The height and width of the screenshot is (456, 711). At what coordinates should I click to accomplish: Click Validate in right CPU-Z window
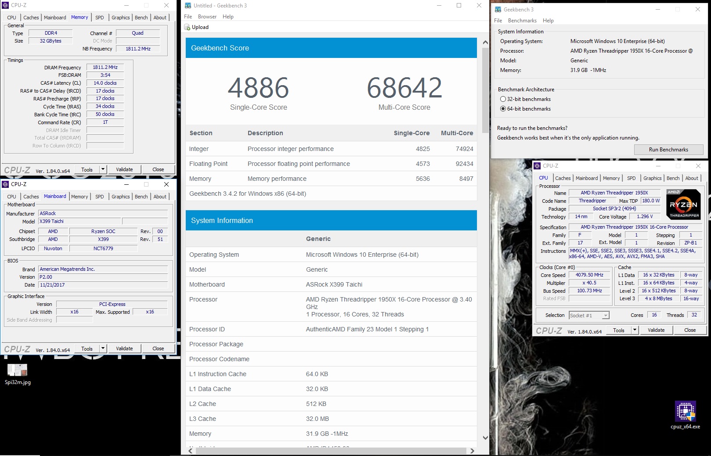coord(656,330)
